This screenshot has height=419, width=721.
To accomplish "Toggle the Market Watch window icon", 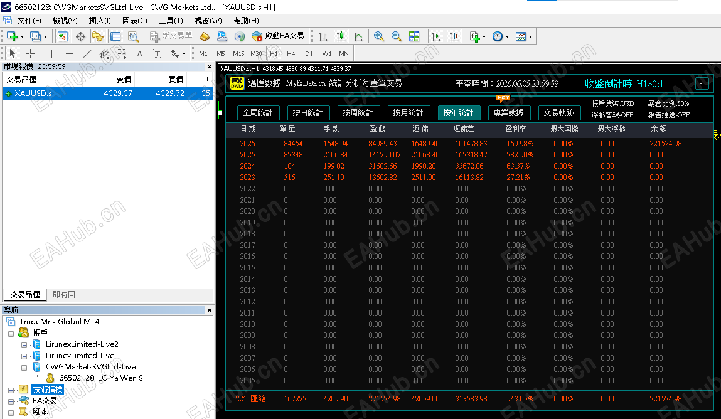I will tap(63, 36).
